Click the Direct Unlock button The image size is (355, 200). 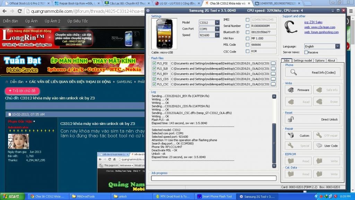[x=313, y=119]
